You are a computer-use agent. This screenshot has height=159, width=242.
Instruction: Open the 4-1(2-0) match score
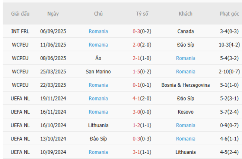pyautogui.click(x=142, y=98)
